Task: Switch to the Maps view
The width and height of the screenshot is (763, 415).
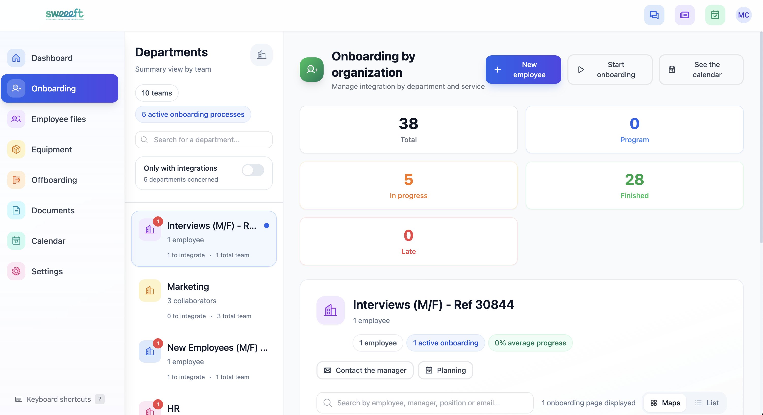Action: (x=664, y=403)
